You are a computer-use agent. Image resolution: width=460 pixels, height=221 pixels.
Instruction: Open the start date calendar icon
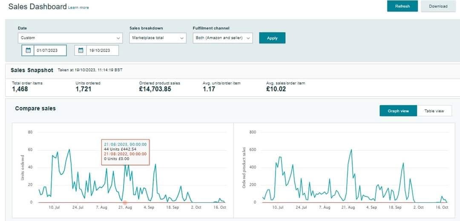pyautogui.click(x=28, y=50)
